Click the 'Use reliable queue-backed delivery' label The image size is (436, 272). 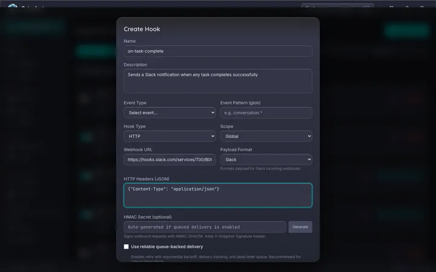click(x=167, y=247)
